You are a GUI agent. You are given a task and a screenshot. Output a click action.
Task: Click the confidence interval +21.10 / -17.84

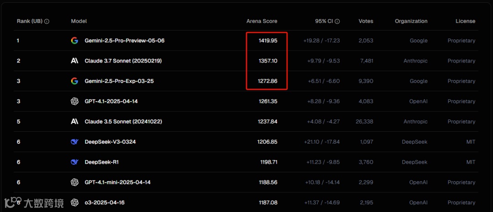(322, 142)
